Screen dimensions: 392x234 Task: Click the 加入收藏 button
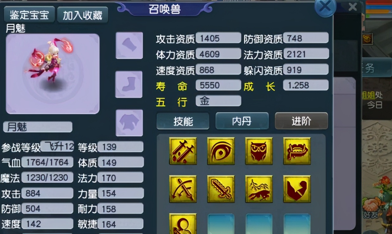click(82, 15)
